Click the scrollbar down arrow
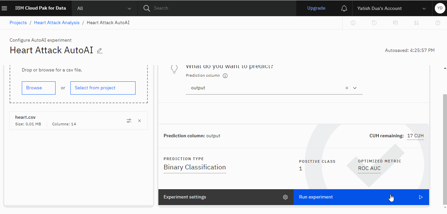447x214 pixels. 444,207
